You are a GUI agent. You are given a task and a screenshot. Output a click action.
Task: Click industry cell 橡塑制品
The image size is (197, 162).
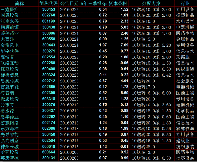[x=185, y=15]
